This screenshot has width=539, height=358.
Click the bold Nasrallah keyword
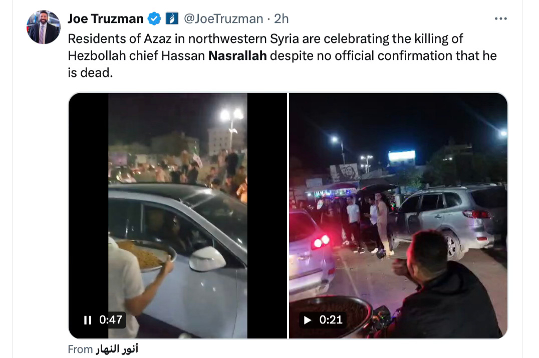point(237,55)
